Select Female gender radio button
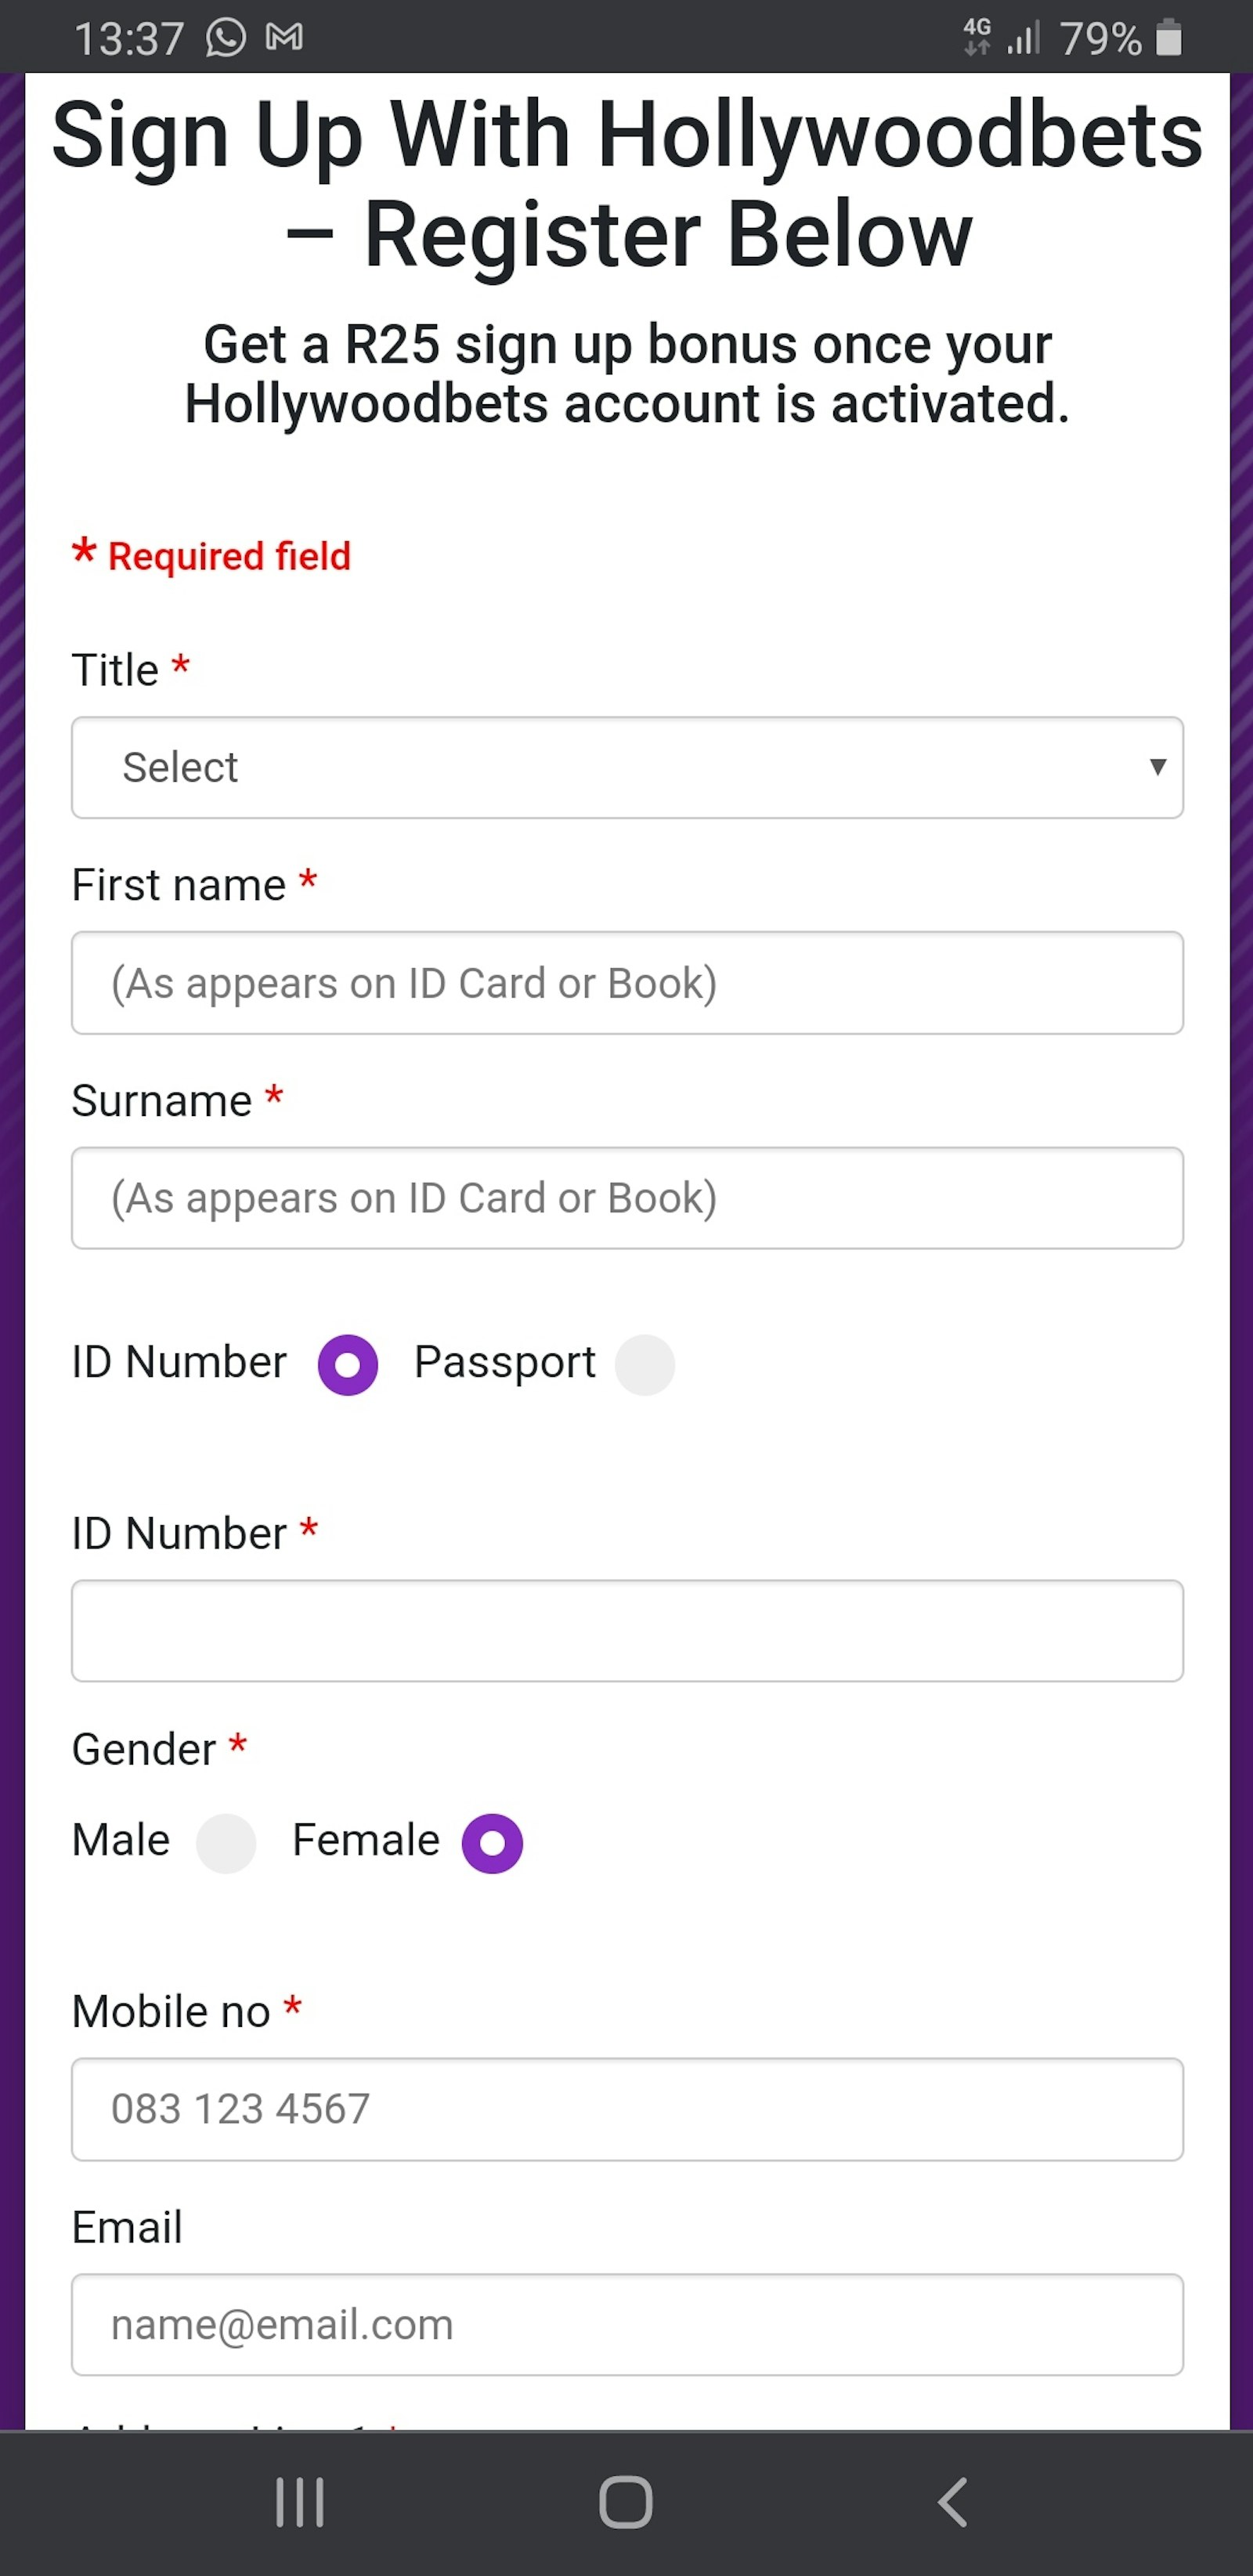The height and width of the screenshot is (2576, 1253). click(x=492, y=1842)
